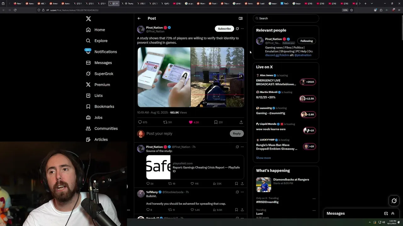
Task: Expand the Messages drawer
Action: [393, 213]
